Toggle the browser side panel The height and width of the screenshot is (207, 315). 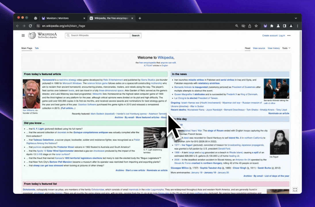click(285, 26)
